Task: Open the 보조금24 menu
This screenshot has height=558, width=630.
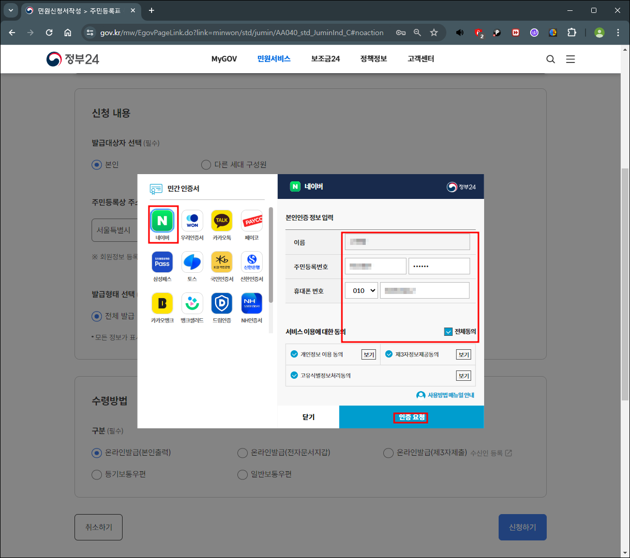Action: point(325,59)
